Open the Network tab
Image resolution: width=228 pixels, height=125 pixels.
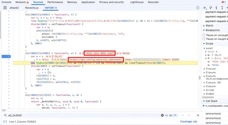click(x=20, y=2)
